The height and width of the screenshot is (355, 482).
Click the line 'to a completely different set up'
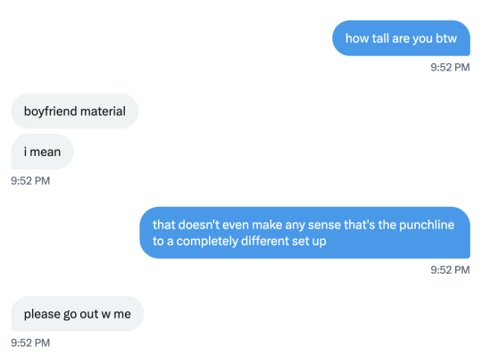[x=239, y=241]
